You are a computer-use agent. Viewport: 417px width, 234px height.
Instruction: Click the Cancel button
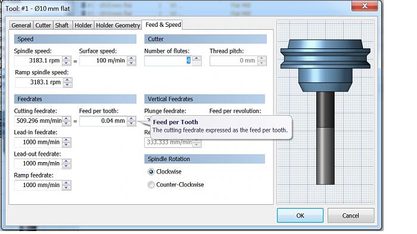(x=351, y=216)
